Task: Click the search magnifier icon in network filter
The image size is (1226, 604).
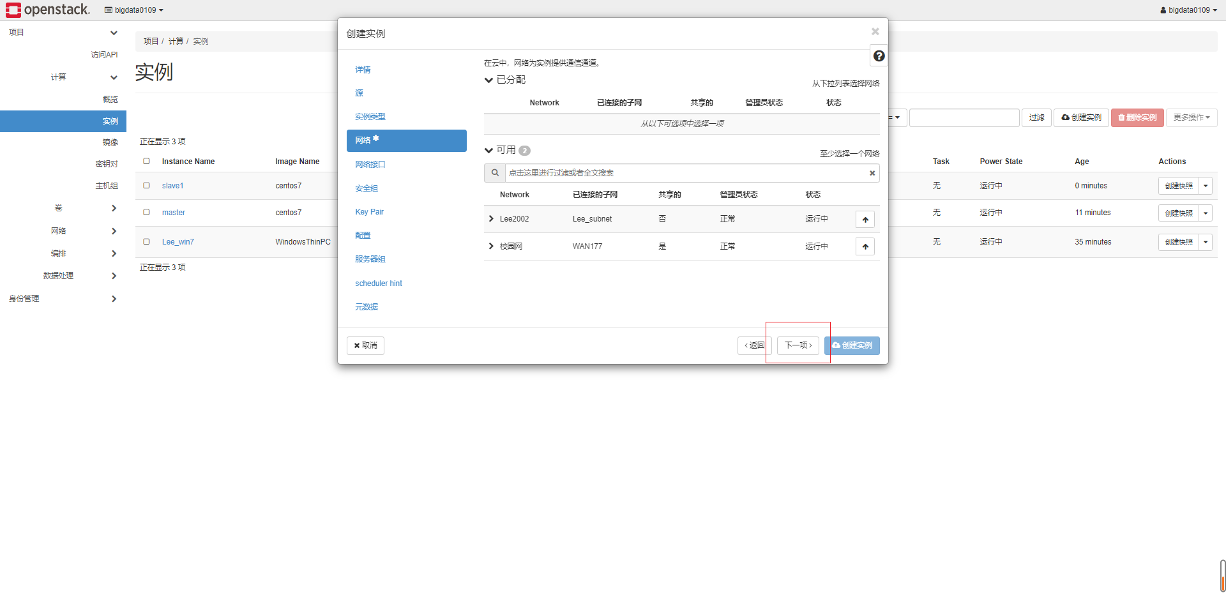Action: [x=495, y=173]
